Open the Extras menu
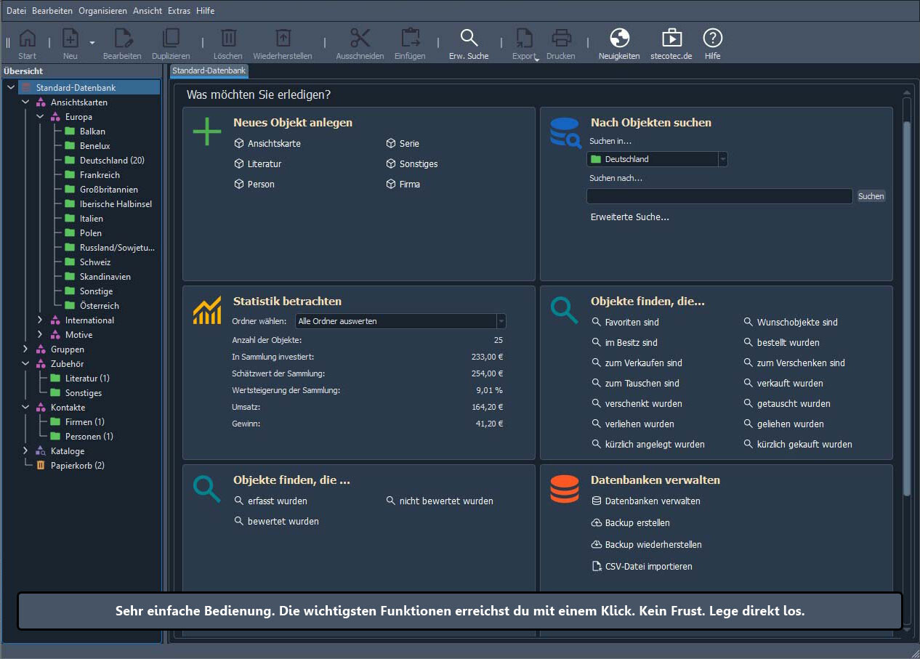 (x=179, y=11)
